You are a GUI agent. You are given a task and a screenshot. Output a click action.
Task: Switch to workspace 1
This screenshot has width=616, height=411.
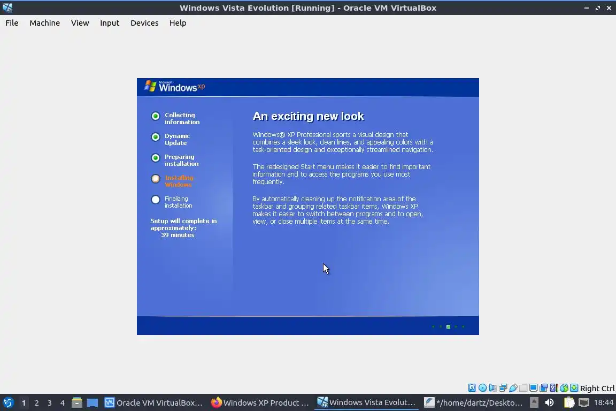24,403
